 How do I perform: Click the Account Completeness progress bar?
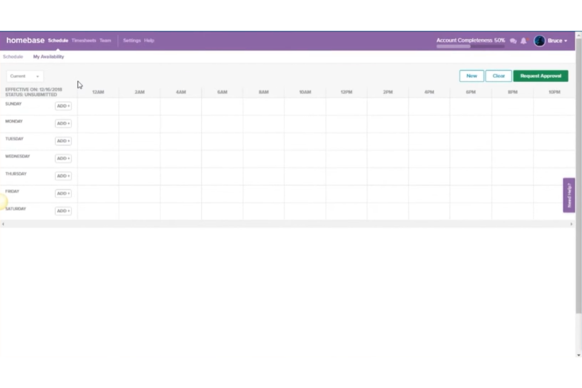[x=470, y=46]
